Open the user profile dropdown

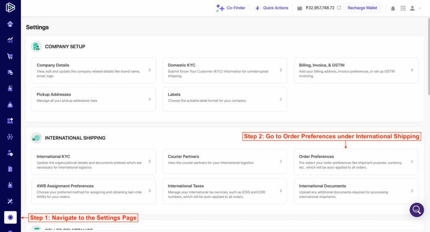click(x=415, y=8)
